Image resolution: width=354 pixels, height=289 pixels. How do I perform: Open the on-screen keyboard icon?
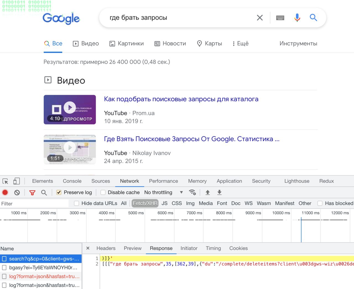[x=280, y=18]
